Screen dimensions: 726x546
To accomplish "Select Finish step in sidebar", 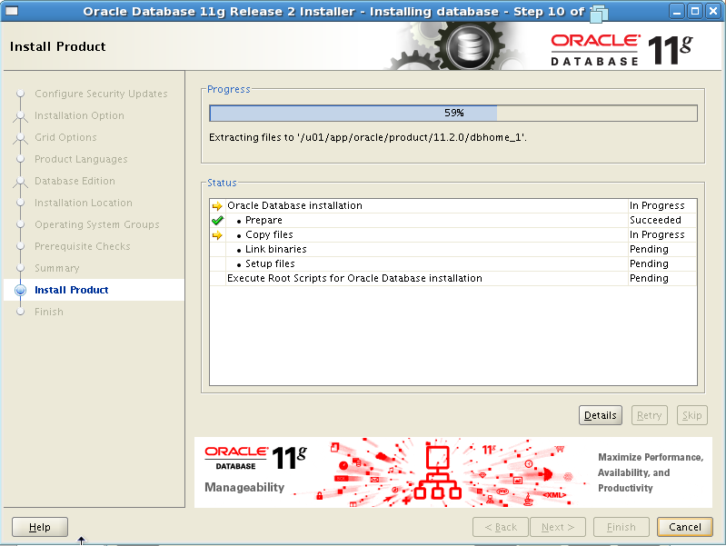I will click(x=49, y=312).
